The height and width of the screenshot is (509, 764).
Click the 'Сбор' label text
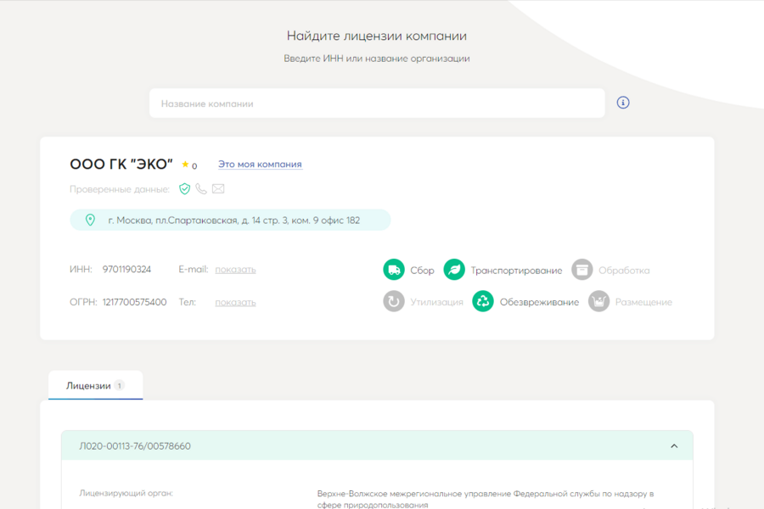tap(422, 271)
